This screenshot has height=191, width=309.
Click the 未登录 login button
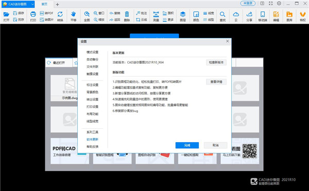(248, 3)
